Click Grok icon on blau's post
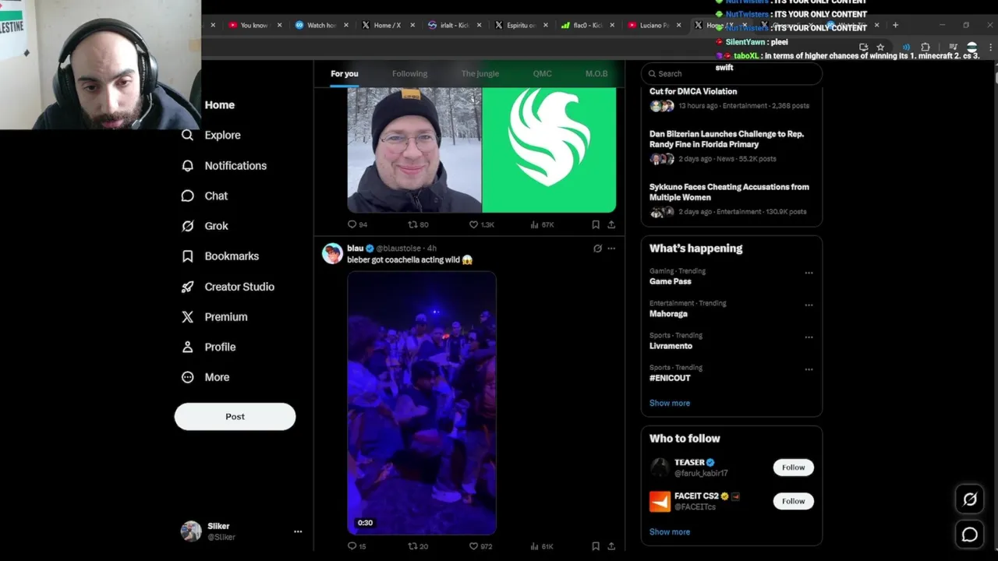998x561 pixels. pos(597,249)
